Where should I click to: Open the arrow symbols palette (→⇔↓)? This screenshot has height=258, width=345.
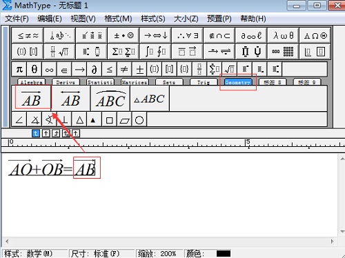tap(155, 35)
